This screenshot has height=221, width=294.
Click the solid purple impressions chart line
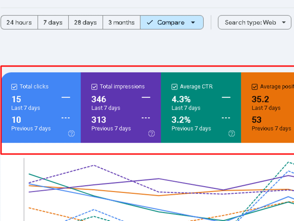pyautogui.click(x=159, y=179)
